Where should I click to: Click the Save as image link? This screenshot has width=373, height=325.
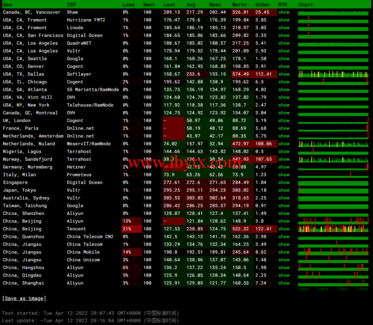tap(24, 298)
